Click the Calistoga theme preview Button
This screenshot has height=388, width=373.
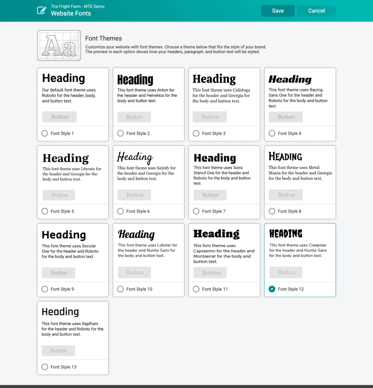[210, 117]
